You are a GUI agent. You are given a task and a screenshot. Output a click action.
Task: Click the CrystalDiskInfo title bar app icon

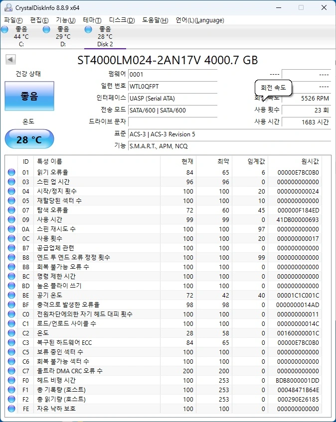(8, 7)
